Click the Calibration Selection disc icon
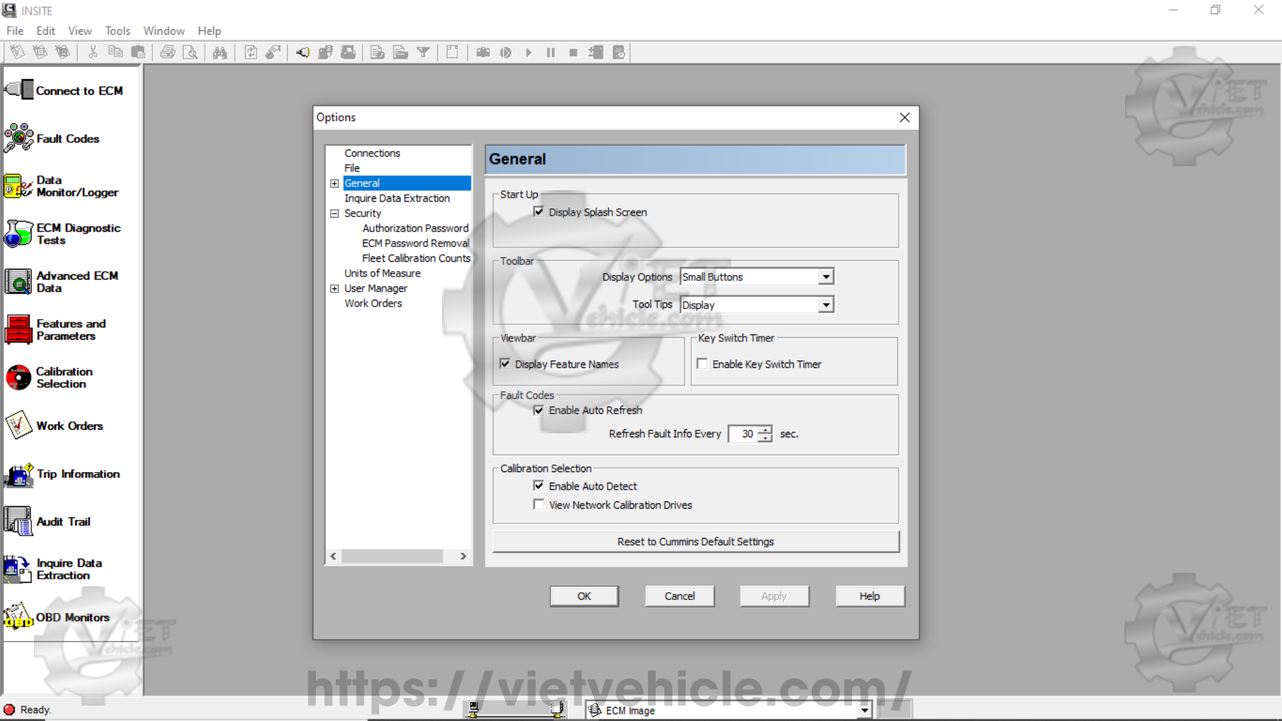 19,377
